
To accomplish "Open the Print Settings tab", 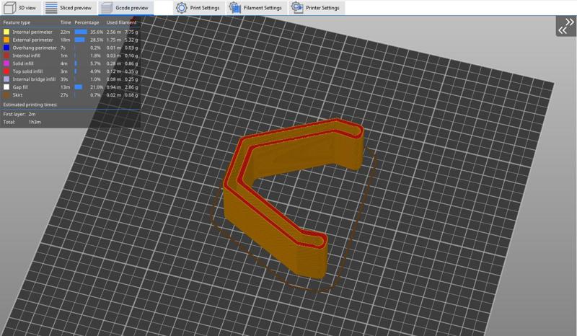I will 199,8.
